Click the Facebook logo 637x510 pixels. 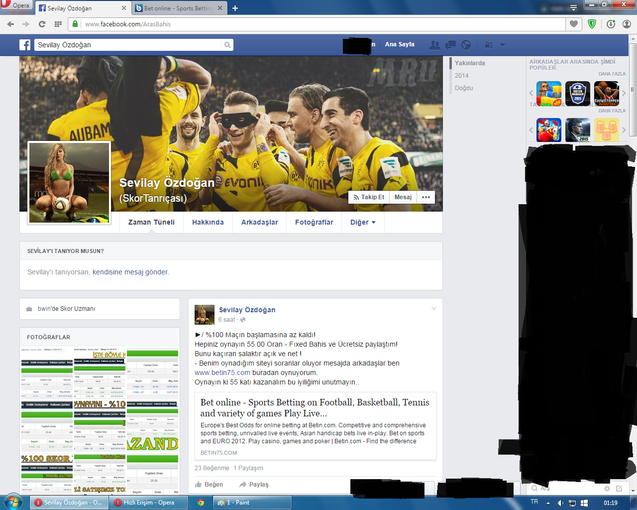point(25,45)
